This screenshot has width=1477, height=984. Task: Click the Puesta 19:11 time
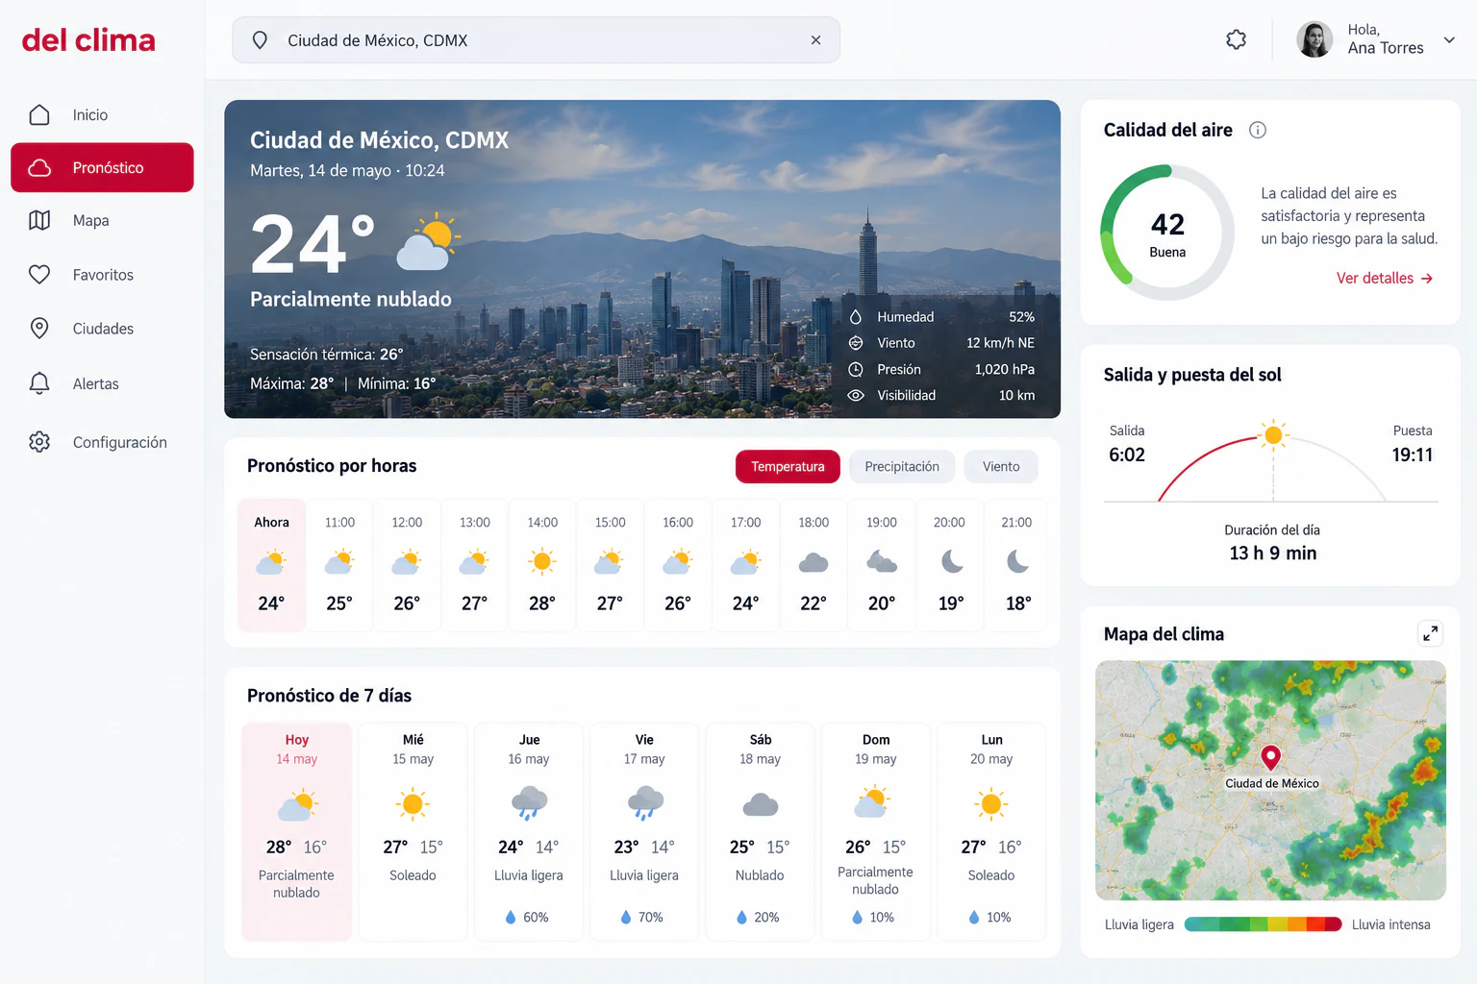1412,455
